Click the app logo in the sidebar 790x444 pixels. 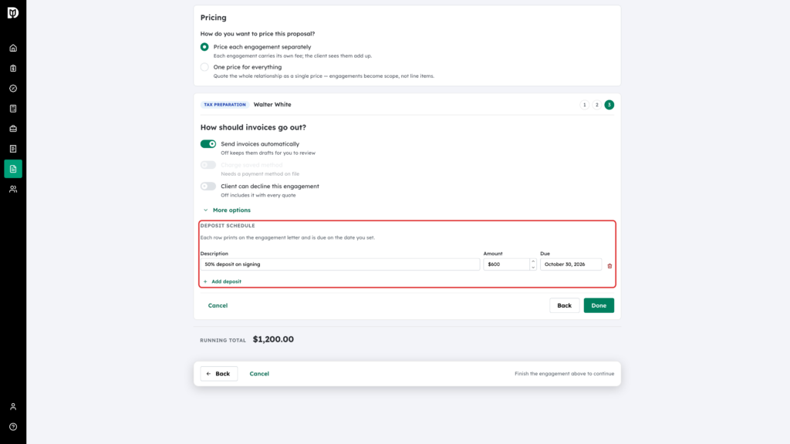13,12
